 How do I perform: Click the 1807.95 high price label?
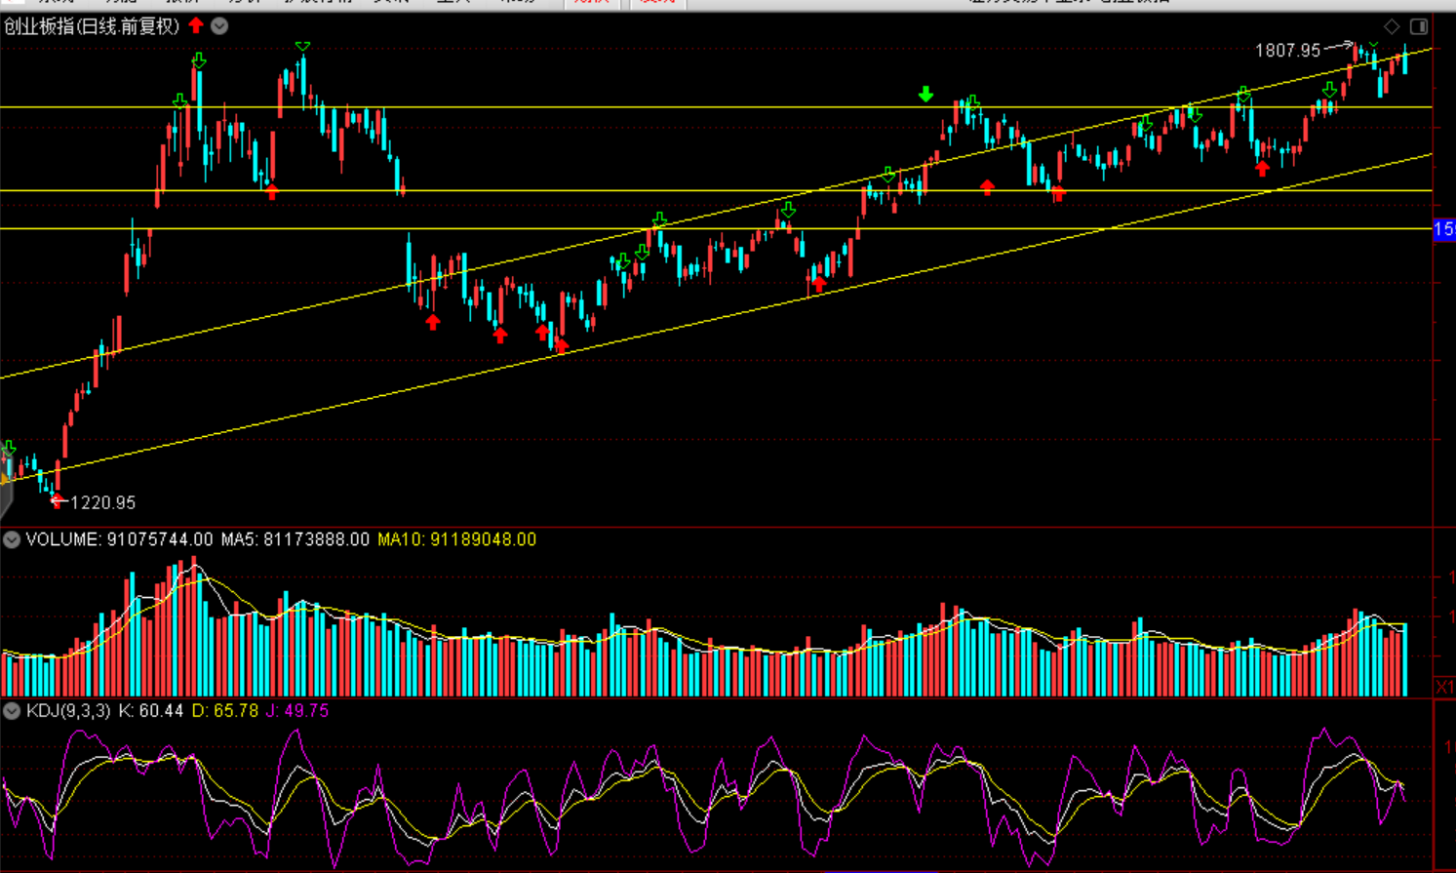click(1287, 50)
